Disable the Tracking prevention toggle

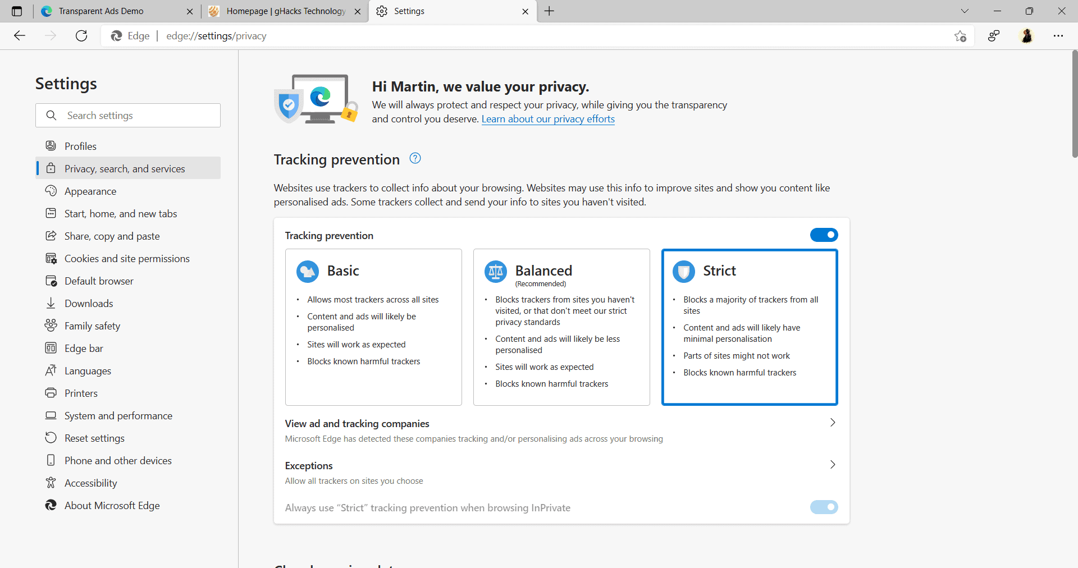[824, 235]
